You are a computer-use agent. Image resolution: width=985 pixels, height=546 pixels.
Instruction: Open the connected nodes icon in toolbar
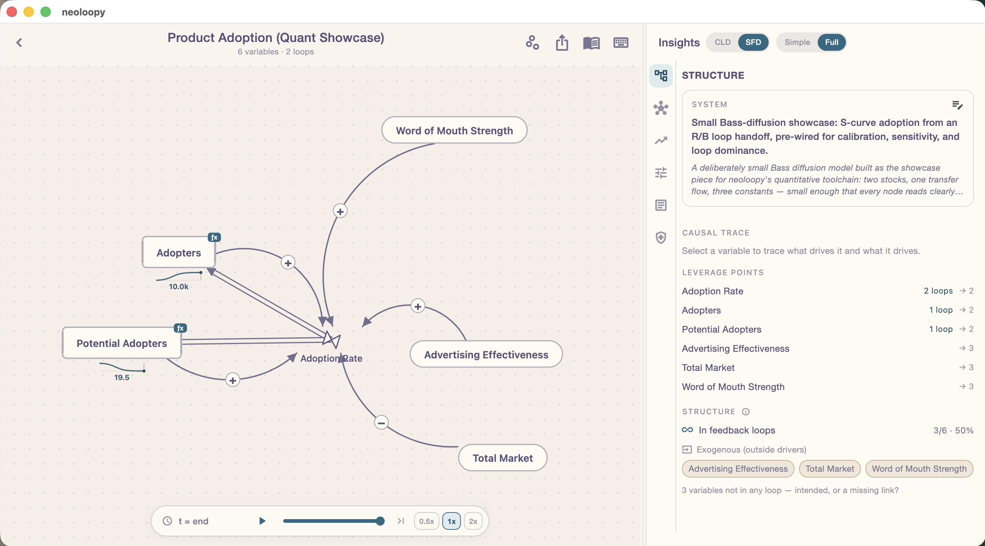click(532, 42)
